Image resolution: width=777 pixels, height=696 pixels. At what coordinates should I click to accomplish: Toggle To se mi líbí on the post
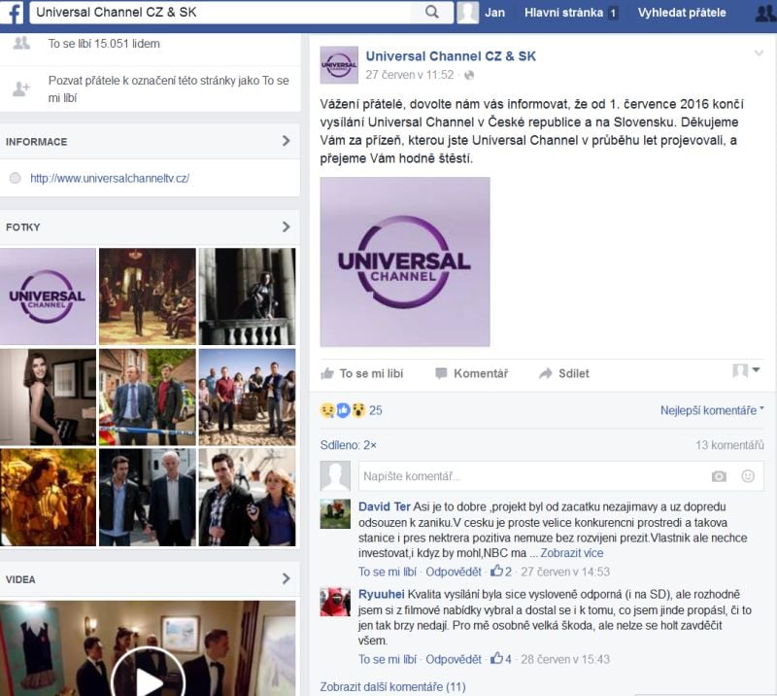coord(360,373)
